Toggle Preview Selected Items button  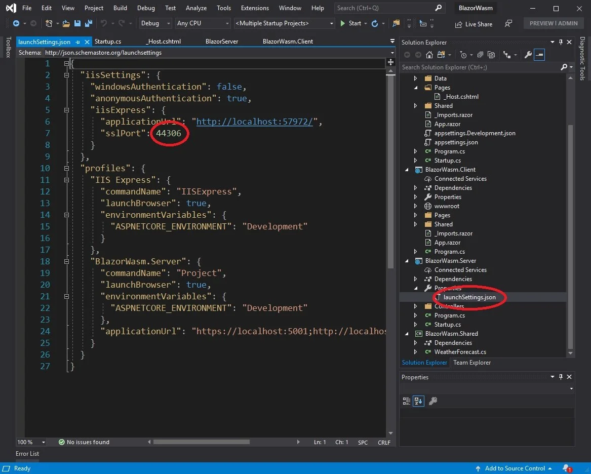pyautogui.click(x=539, y=55)
